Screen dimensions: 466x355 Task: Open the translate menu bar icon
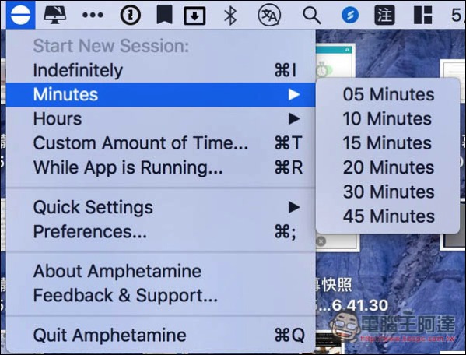(269, 15)
